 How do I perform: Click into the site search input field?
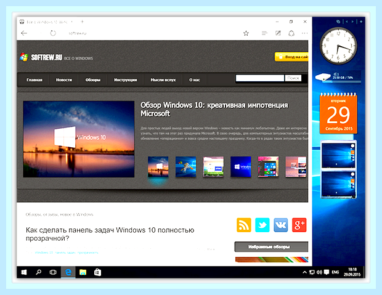260,78
